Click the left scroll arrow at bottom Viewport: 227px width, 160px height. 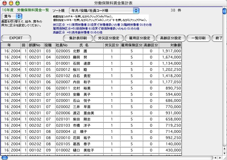(x=215, y=158)
